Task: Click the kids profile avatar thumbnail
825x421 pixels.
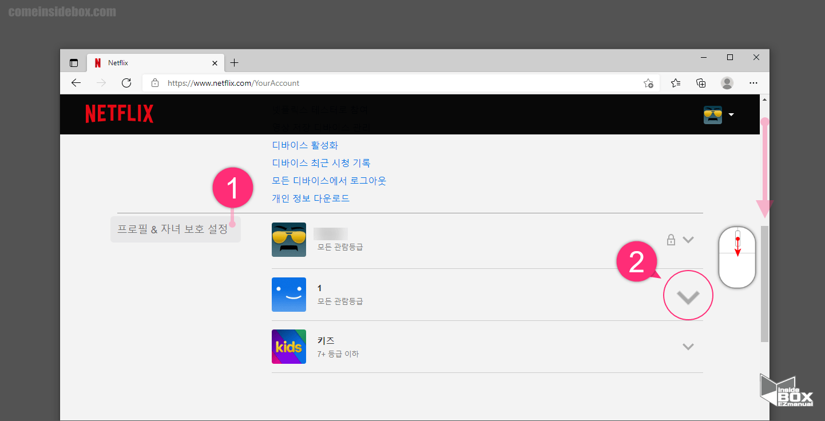Action: point(289,347)
